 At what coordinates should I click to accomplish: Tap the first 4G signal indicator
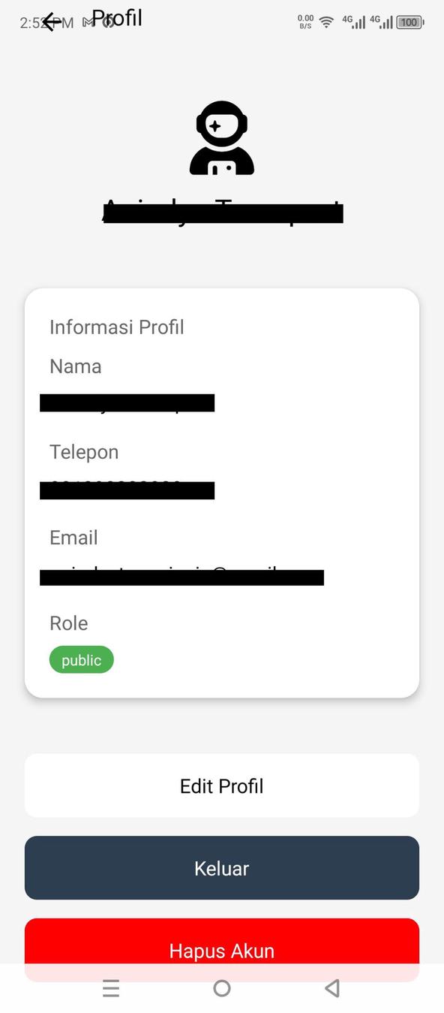coord(353,22)
